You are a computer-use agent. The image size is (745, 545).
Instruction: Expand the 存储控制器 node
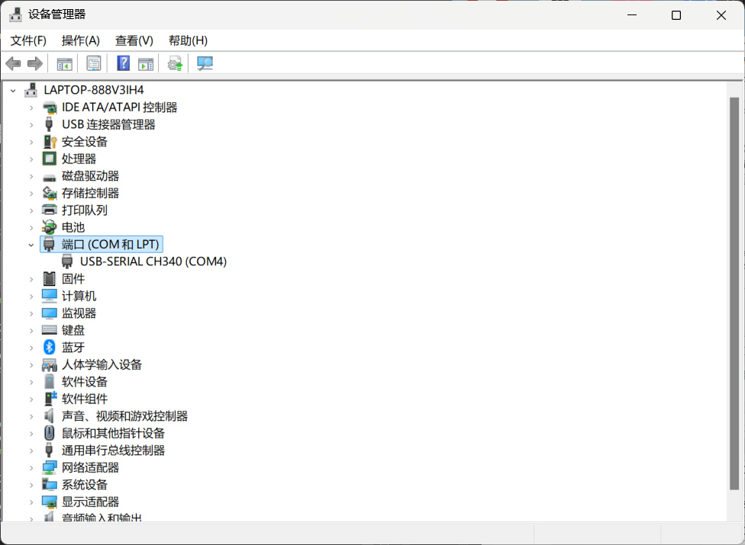click(x=31, y=194)
